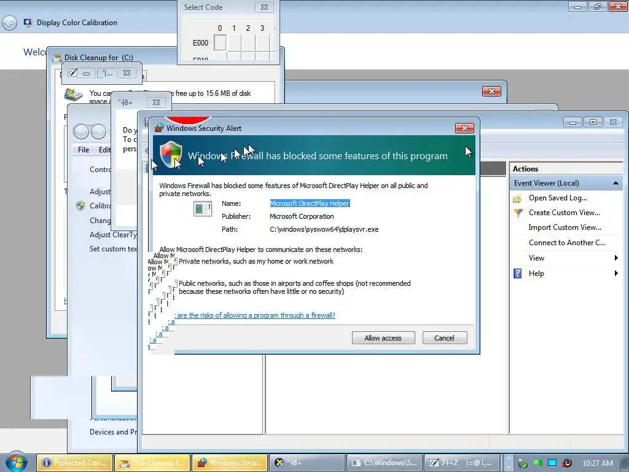Screen dimensions: 629x472
Task: Click the pen icon in the small floating window
Action: 72,73
